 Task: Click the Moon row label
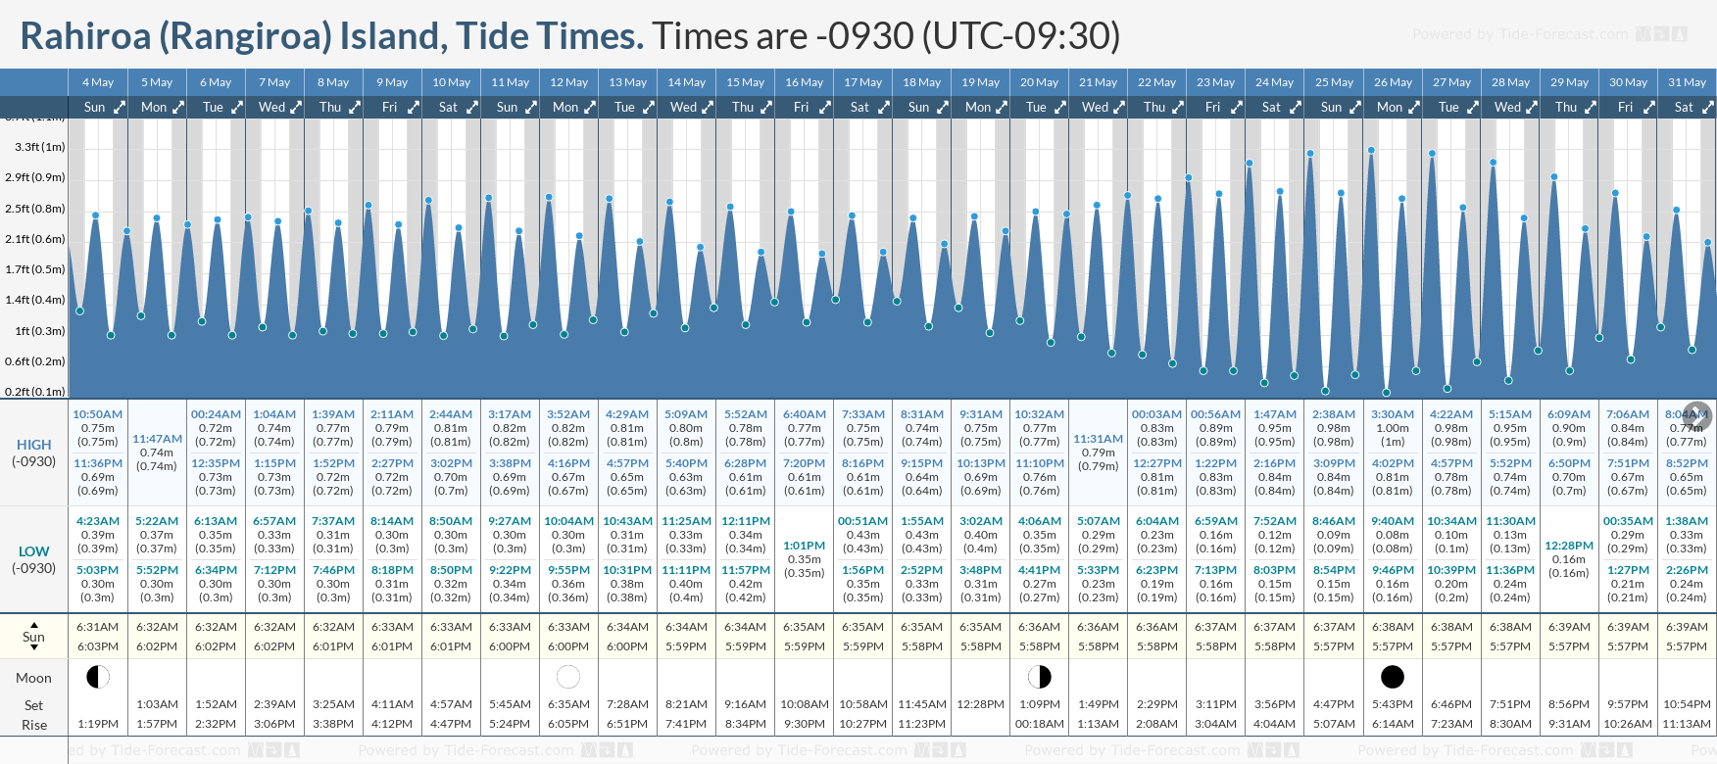click(x=34, y=678)
